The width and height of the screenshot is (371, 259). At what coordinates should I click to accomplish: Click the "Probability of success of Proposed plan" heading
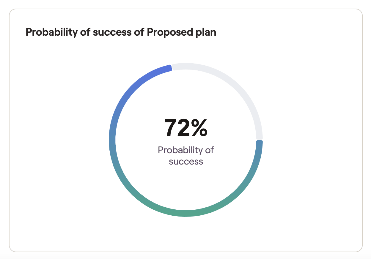(121, 32)
